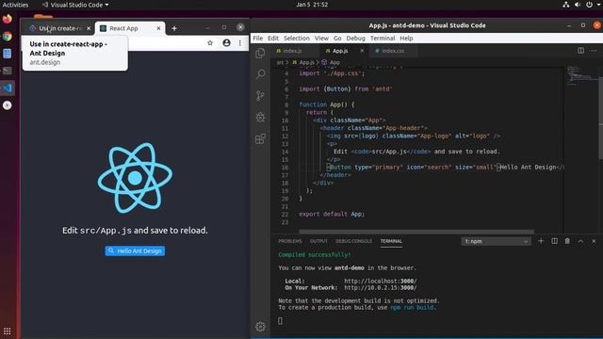Close the React App browser tab

[x=158, y=28]
